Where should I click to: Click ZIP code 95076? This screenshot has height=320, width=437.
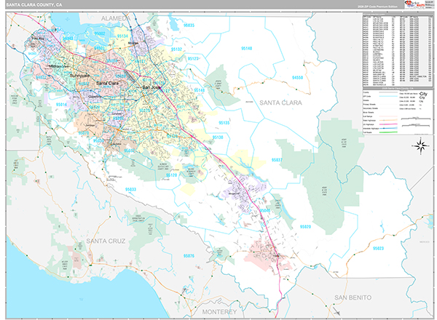(x=189, y=256)
